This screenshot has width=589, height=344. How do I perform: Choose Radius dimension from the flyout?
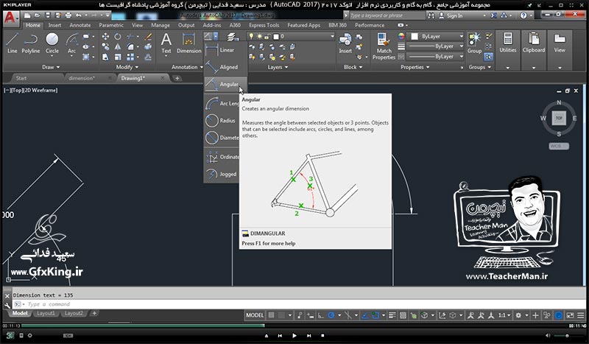[222, 121]
